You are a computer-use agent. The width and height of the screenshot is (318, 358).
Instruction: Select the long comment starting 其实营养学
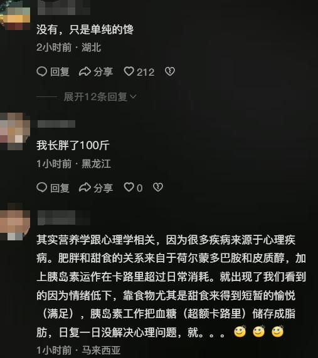coord(171,286)
